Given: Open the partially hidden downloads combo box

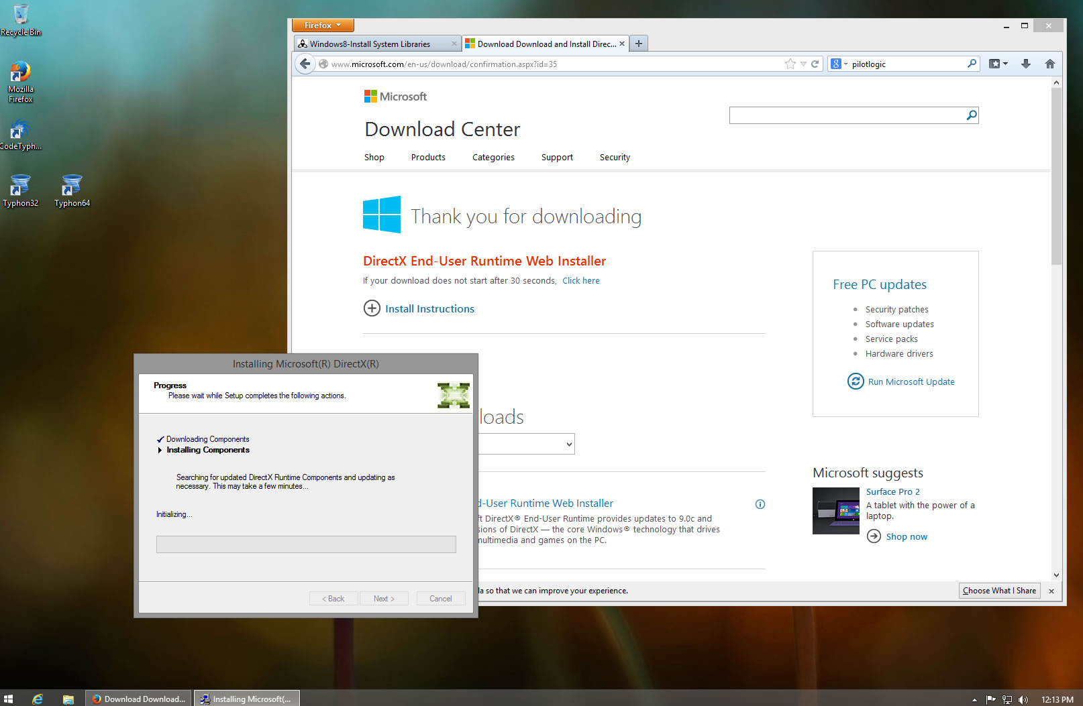Looking at the screenshot, I should (x=527, y=444).
